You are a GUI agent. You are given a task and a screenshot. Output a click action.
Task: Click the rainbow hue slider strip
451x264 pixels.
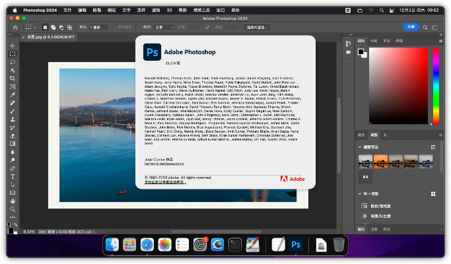(x=436, y=86)
